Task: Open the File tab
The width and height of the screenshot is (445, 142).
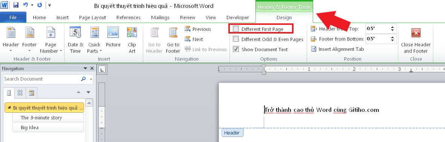Action: 13,17
